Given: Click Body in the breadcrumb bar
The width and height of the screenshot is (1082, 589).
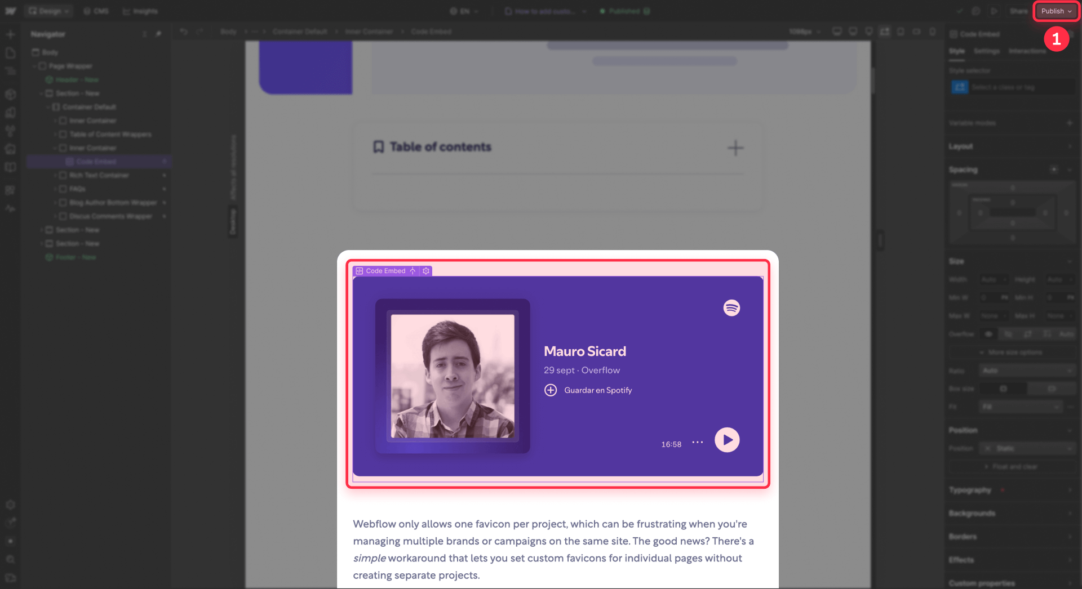Looking at the screenshot, I should [228, 32].
